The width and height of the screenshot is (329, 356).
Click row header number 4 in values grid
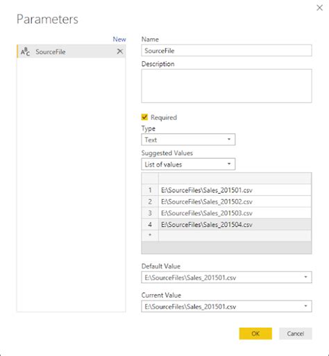coord(150,224)
